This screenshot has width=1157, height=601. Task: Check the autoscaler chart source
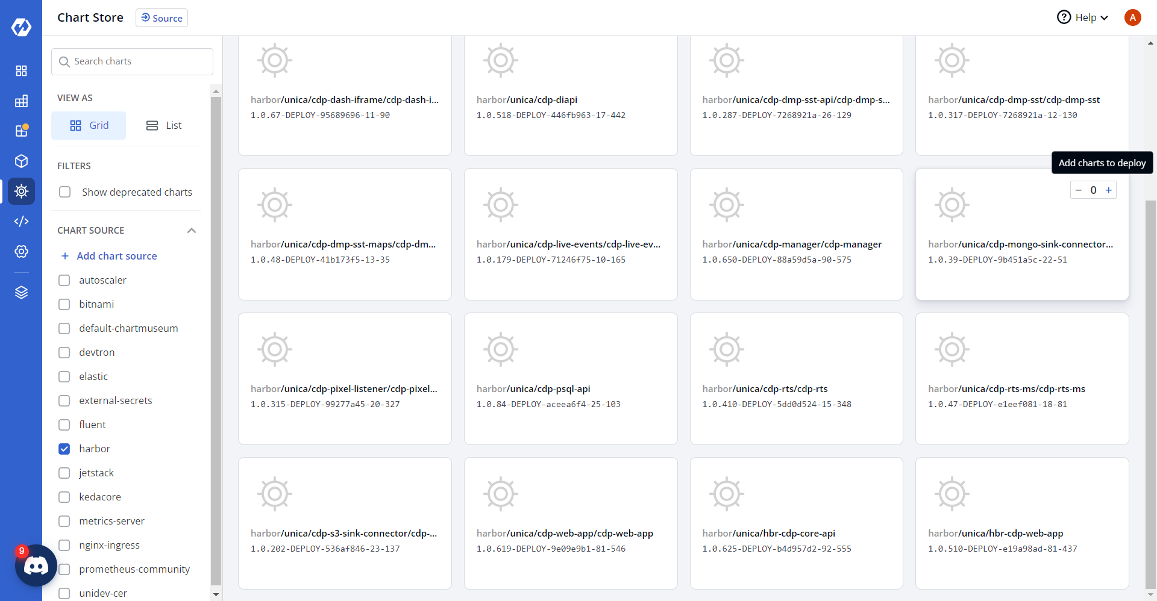[x=64, y=280]
